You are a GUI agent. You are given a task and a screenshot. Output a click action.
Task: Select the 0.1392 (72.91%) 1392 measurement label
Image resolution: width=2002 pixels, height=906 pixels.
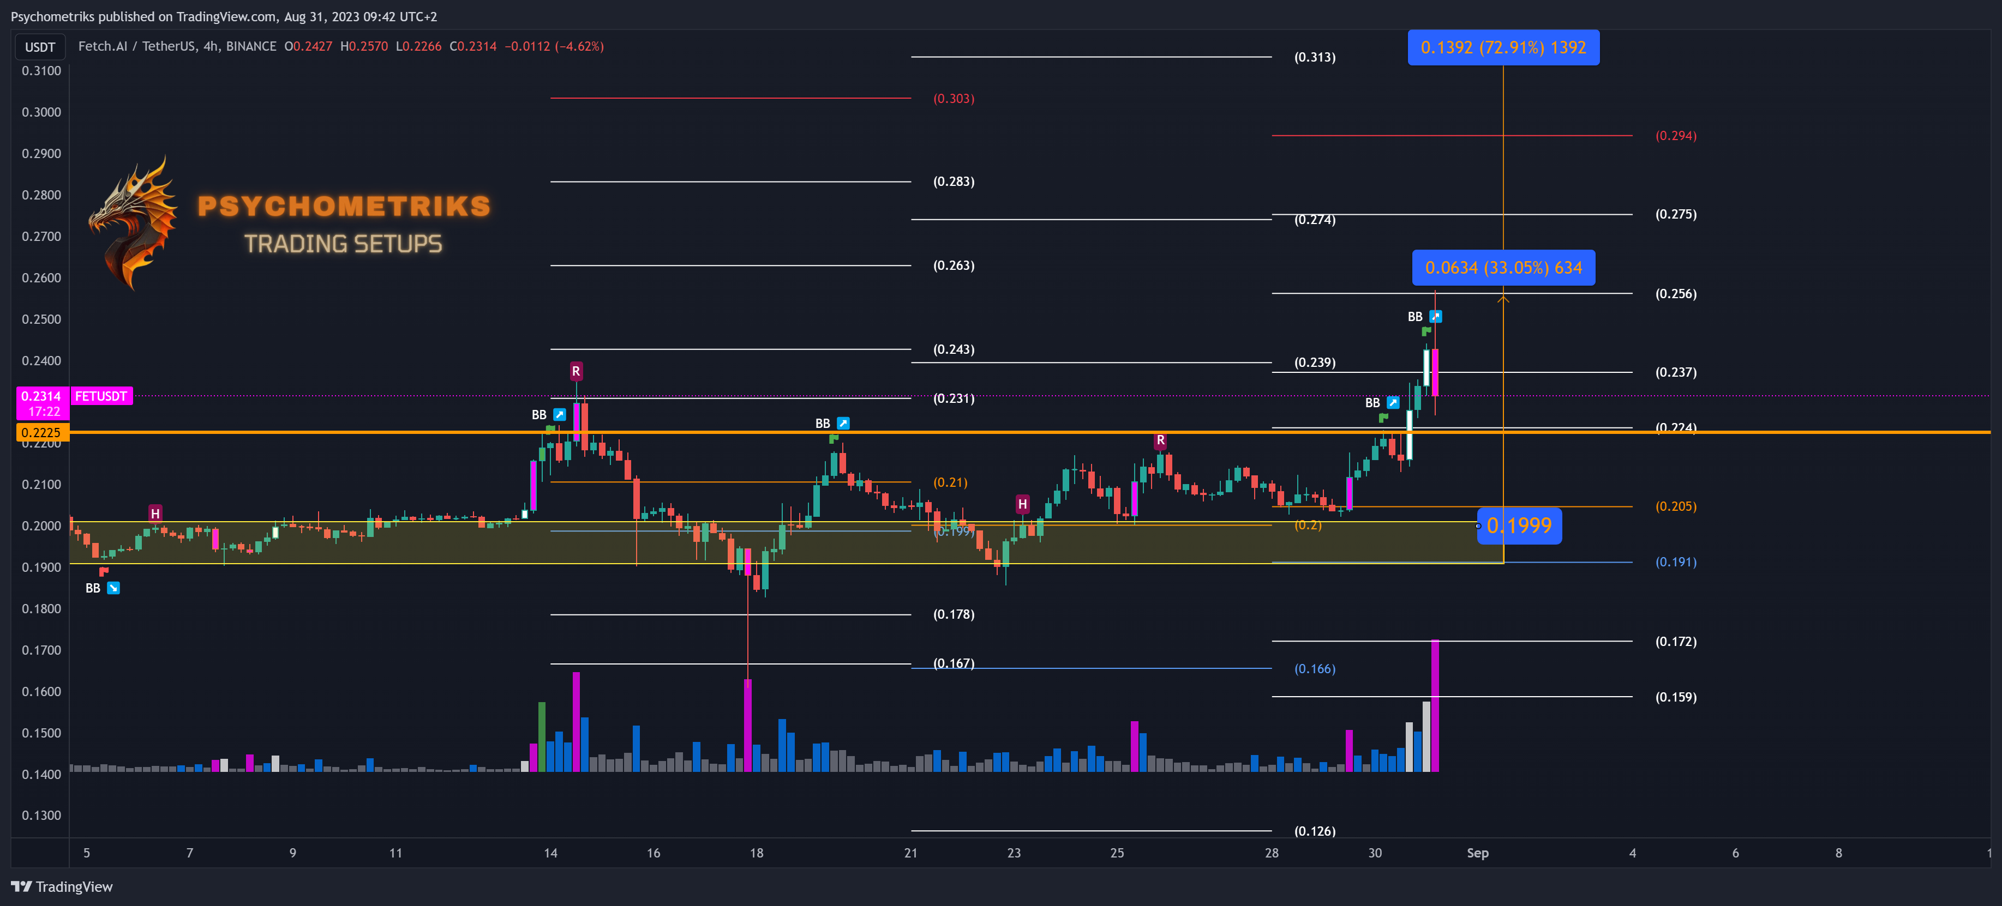point(1503,47)
